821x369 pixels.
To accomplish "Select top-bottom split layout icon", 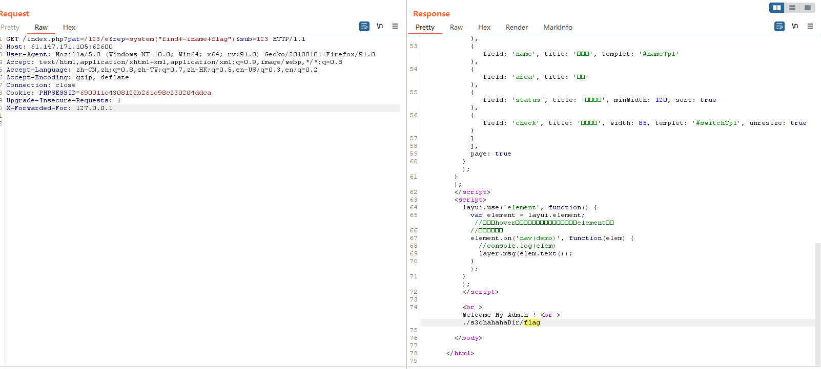I will click(792, 8).
